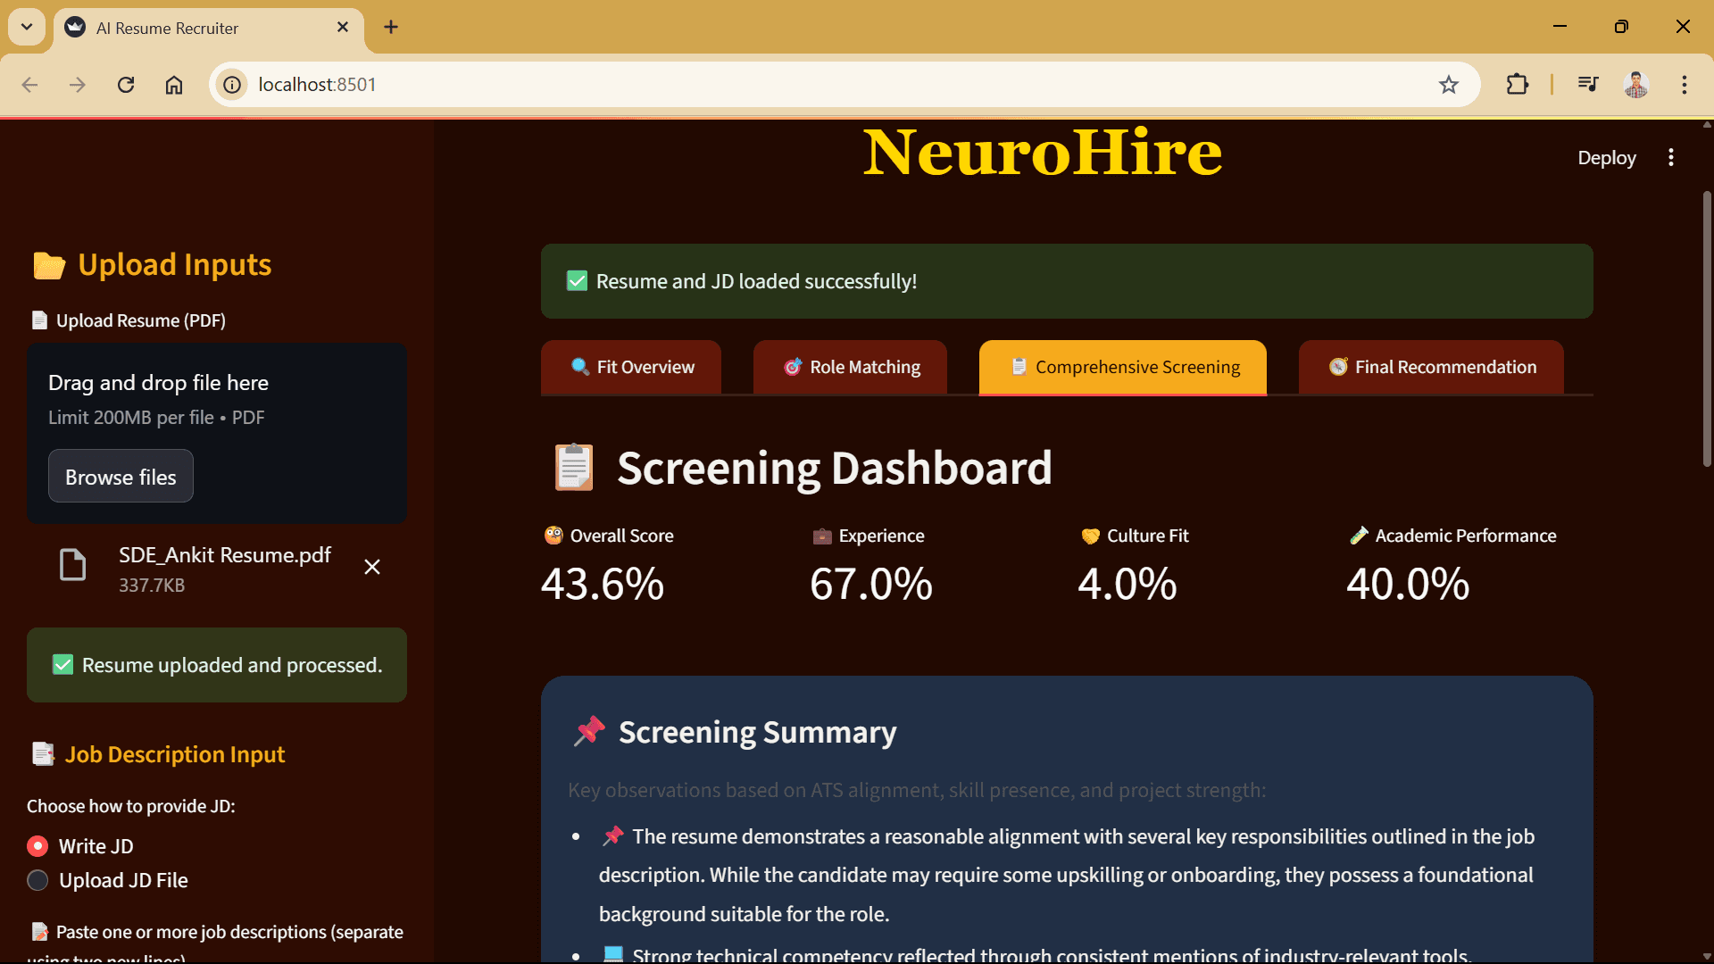The width and height of the screenshot is (1714, 964).
Task: Select the Write JD radio option
Action: click(x=37, y=846)
